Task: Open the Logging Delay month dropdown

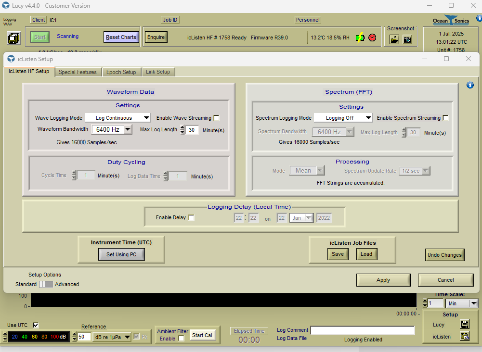Action: pyautogui.click(x=301, y=218)
